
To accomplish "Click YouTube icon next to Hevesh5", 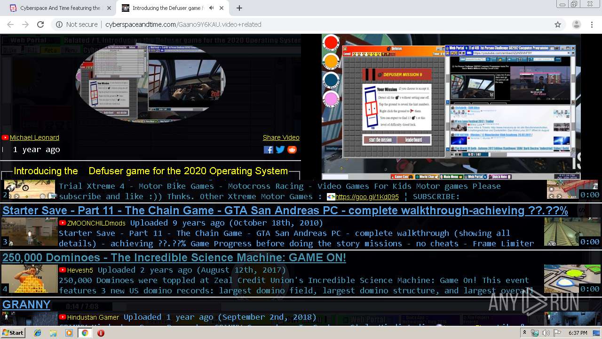I will point(62,270).
